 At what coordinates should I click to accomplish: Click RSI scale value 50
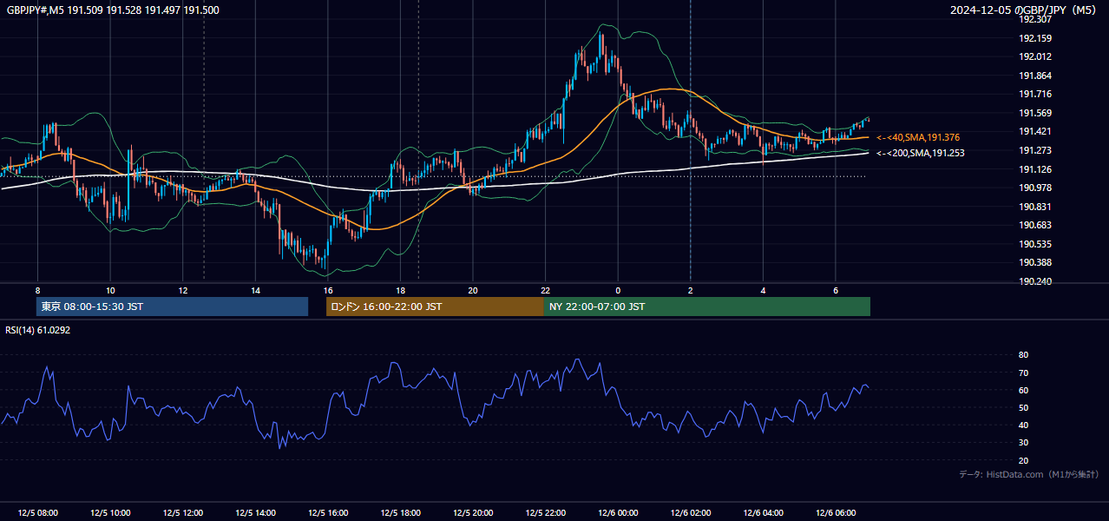click(1024, 407)
